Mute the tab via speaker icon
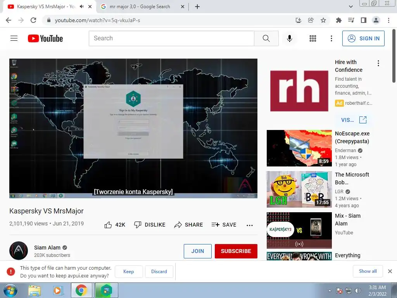This screenshot has height=298, width=397. tap(81, 7)
